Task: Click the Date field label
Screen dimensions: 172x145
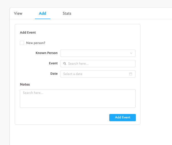Action: 54,74
